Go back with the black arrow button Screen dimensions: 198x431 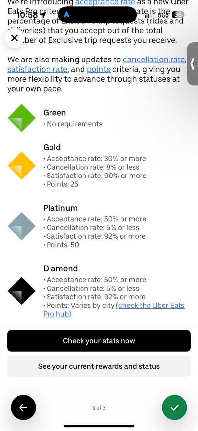pyautogui.click(x=23, y=408)
